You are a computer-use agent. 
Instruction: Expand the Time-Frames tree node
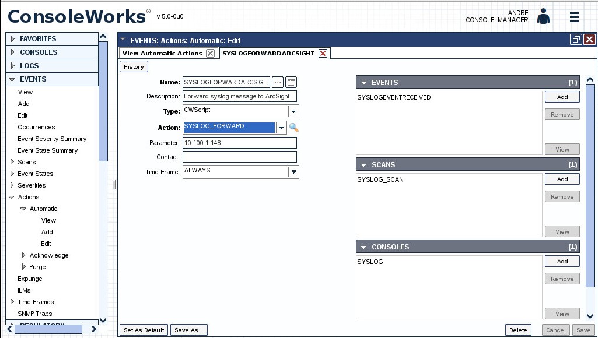(x=12, y=302)
